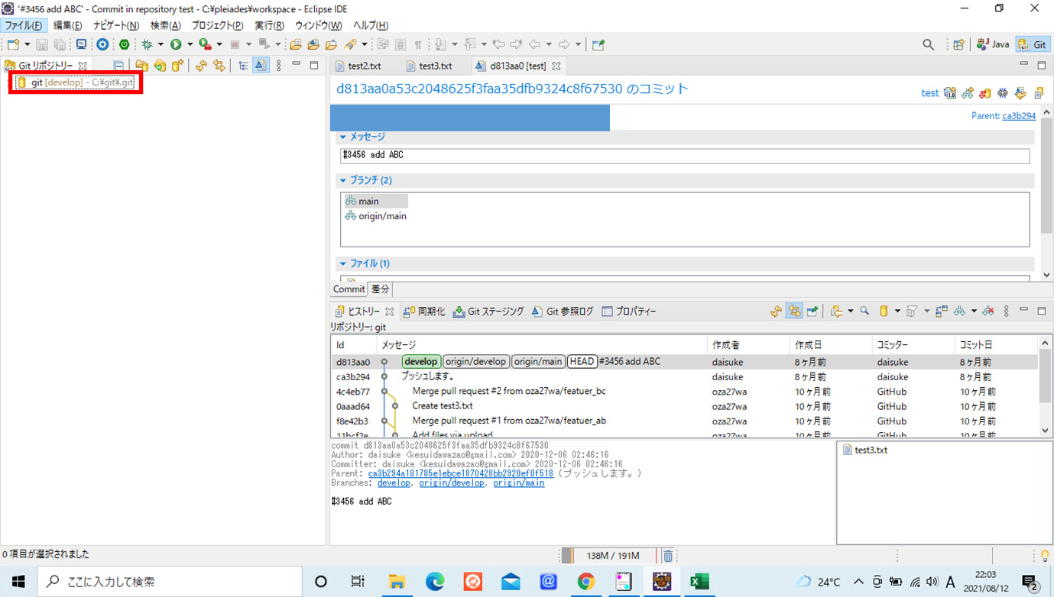Toggle hierarchical branch layout in Git repositories

click(243, 66)
